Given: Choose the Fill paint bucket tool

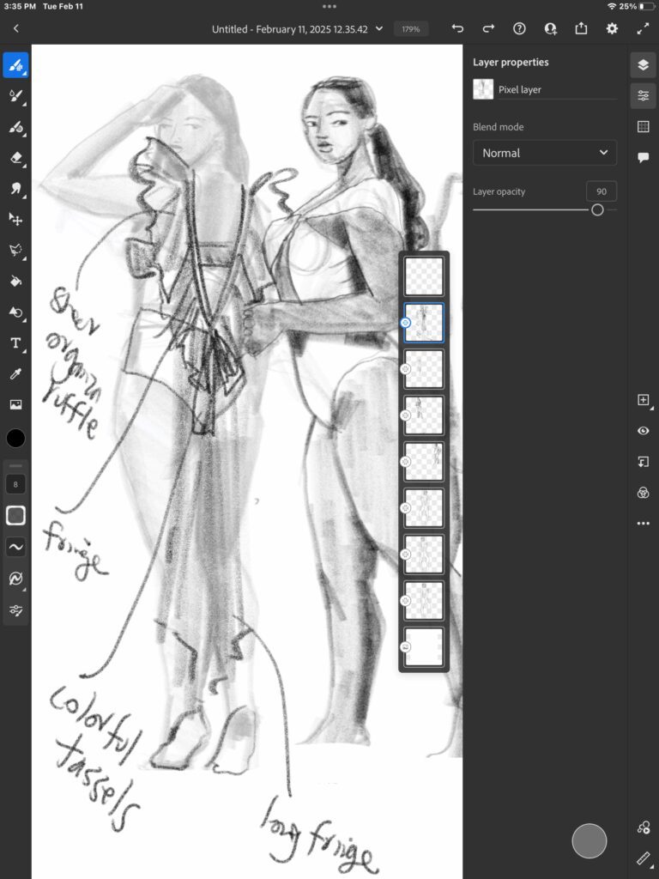Looking at the screenshot, I should pyautogui.click(x=15, y=281).
